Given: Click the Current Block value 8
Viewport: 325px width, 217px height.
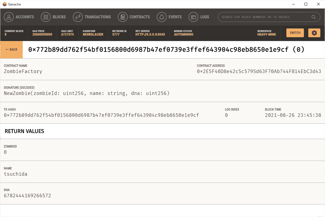Looking at the screenshot, I should (x=5, y=34).
